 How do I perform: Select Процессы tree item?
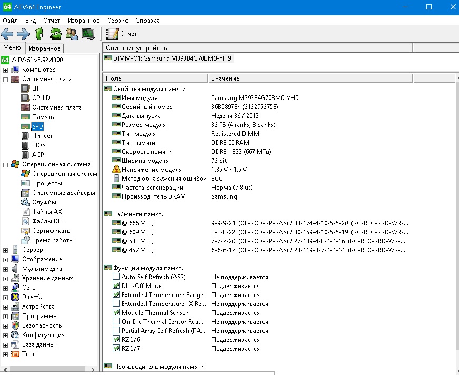pyautogui.click(x=47, y=183)
